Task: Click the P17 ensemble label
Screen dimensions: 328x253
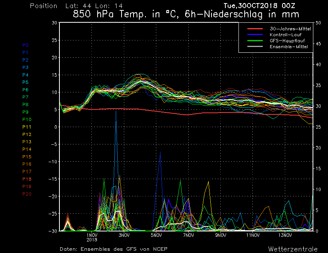Action: [27, 172]
